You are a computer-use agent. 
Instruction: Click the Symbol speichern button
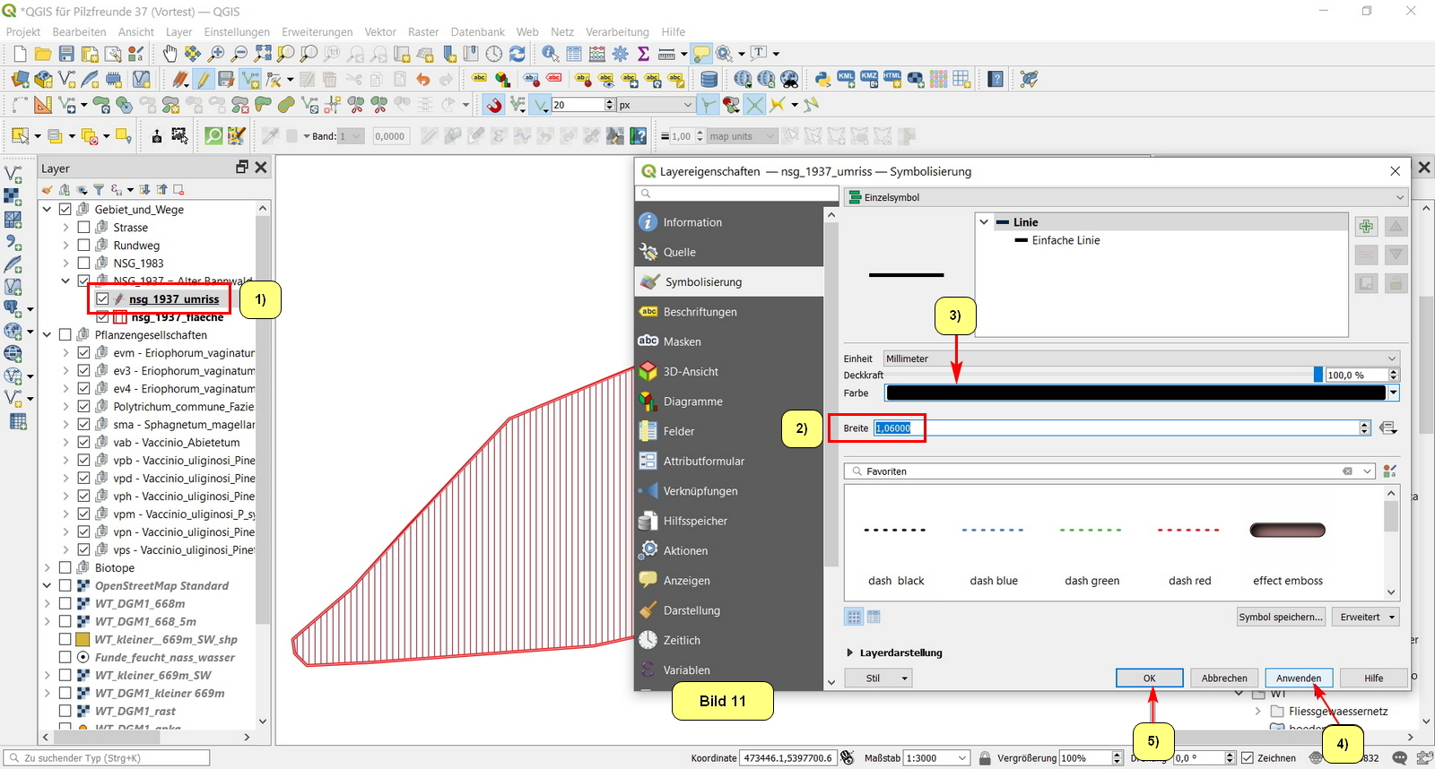tap(1280, 617)
